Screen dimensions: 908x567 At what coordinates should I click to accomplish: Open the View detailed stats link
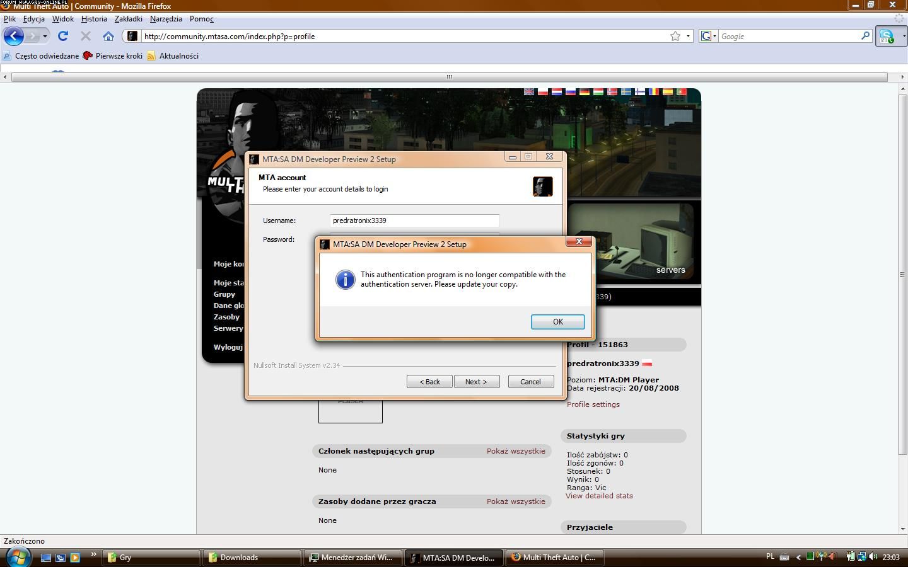click(599, 496)
